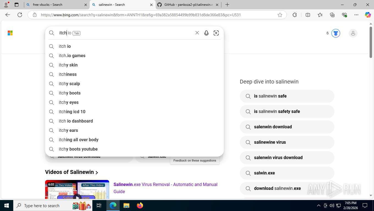Viewport: 374px width, 211px height.
Task: Select the 'itchy skin' suggestion
Action: click(x=134, y=65)
